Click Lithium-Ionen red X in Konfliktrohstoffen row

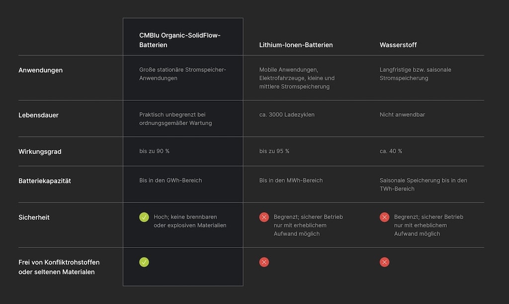264,262
